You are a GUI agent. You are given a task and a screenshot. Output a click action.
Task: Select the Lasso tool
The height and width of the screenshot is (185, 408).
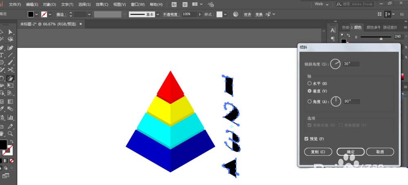click(11, 39)
